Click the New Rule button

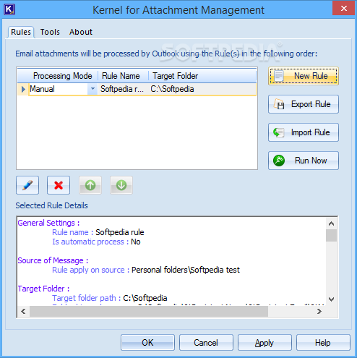click(304, 76)
